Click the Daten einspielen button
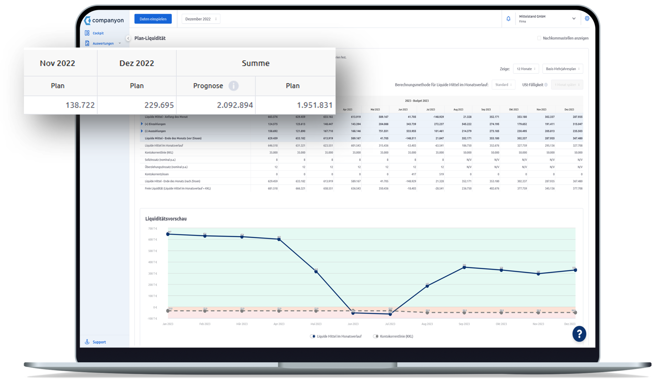Image resolution: width=653 pixels, height=382 pixels. (153, 19)
